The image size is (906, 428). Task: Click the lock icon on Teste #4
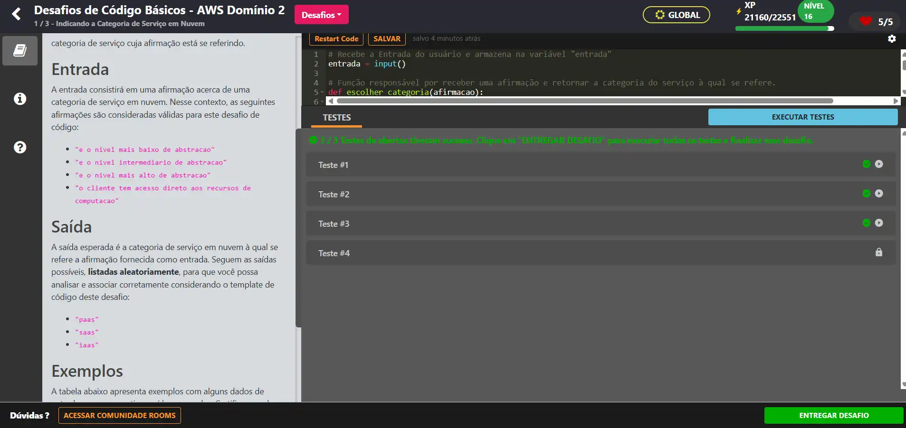[x=878, y=252]
